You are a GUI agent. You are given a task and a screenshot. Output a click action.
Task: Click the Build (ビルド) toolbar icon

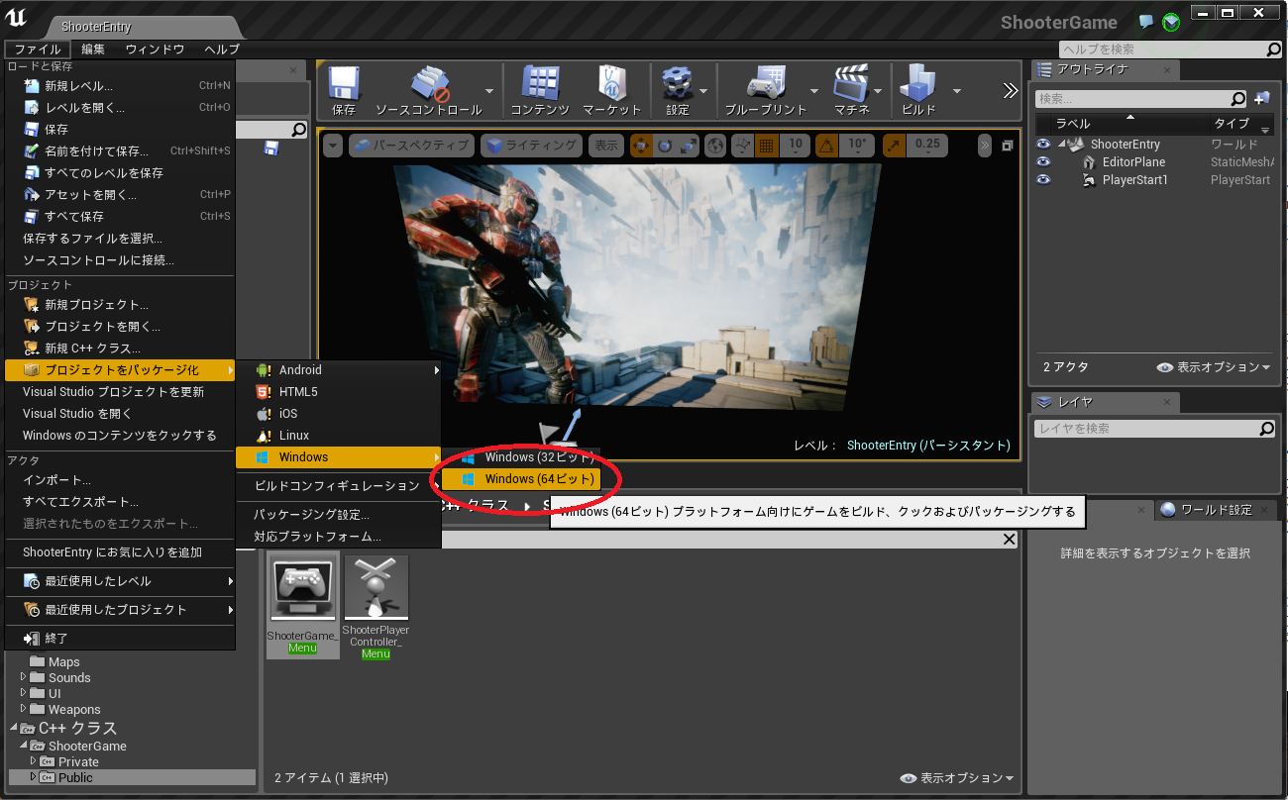(918, 83)
